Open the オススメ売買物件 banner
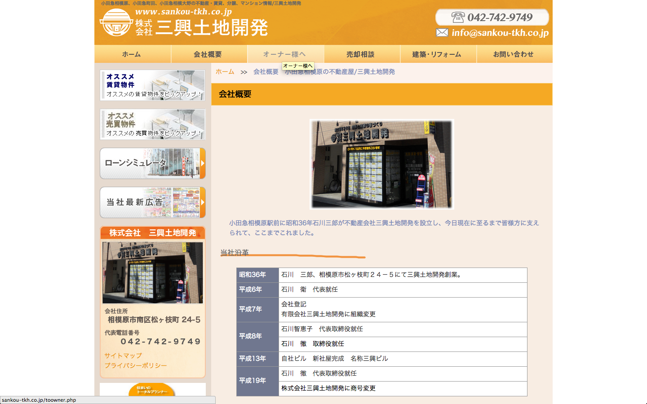 click(x=153, y=124)
